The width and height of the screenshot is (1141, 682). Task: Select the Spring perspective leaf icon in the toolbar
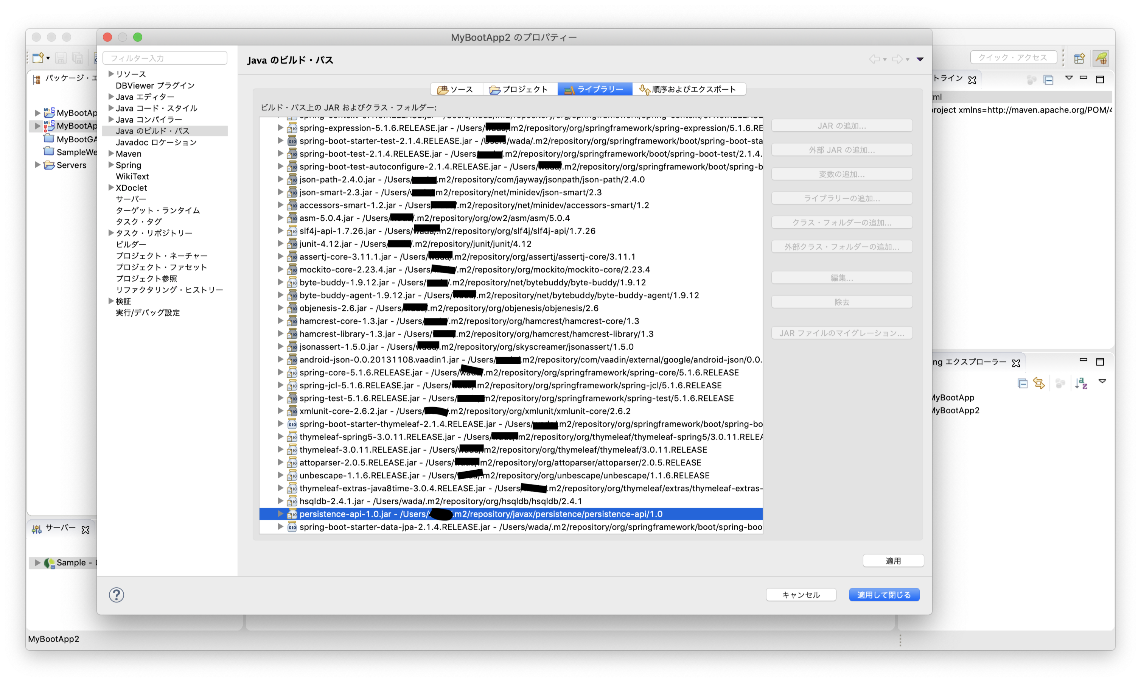[x=1100, y=58]
